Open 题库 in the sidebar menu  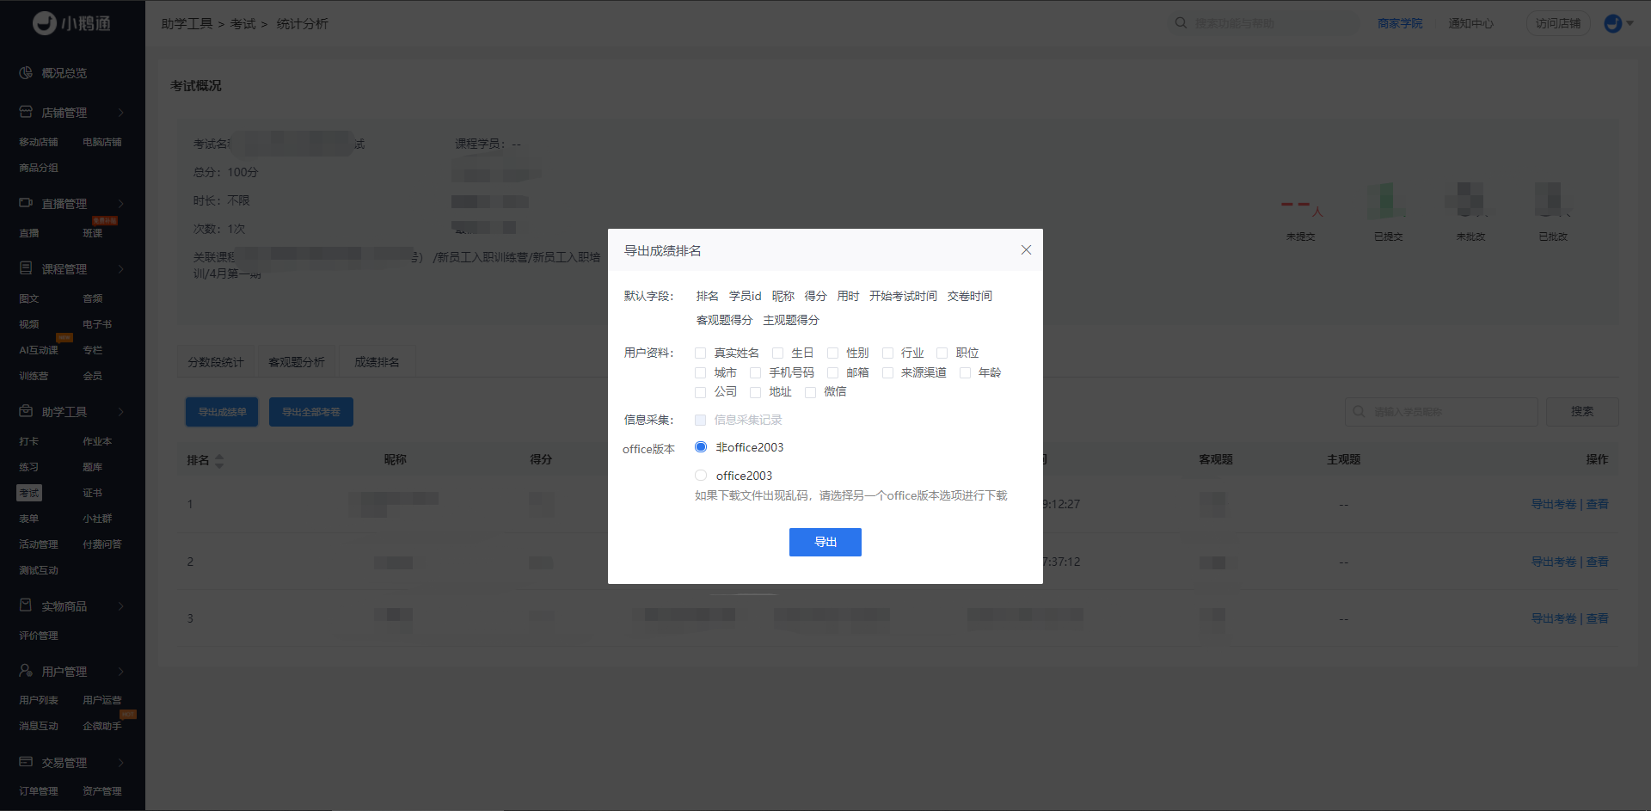[92, 467]
